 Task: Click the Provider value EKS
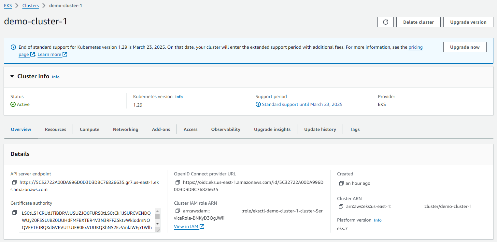click(x=382, y=105)
